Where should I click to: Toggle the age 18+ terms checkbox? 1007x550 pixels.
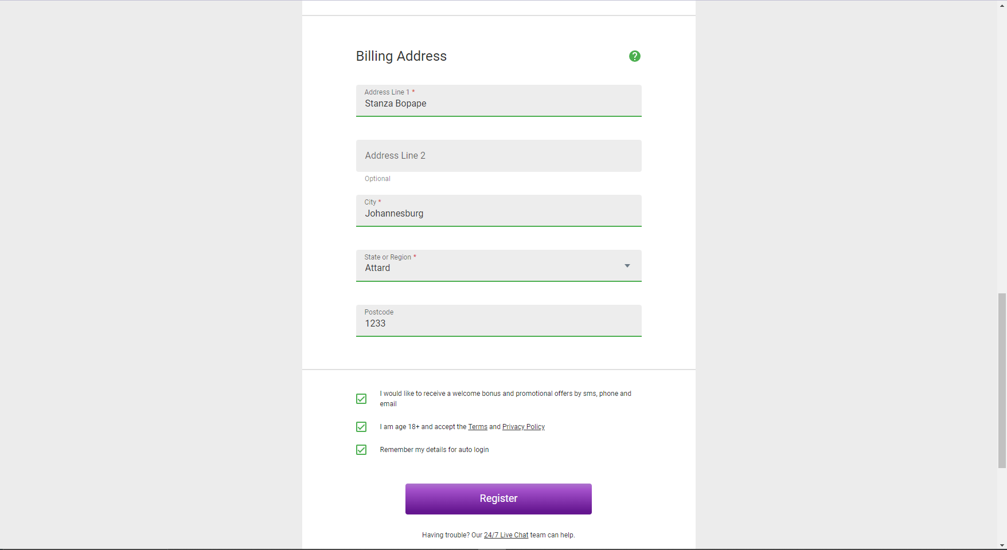coord(361,427)
